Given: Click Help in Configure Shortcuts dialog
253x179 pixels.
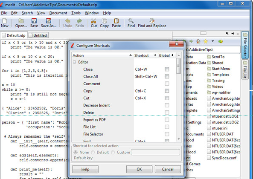Looking at the screenshot, I should coord(85,169).
